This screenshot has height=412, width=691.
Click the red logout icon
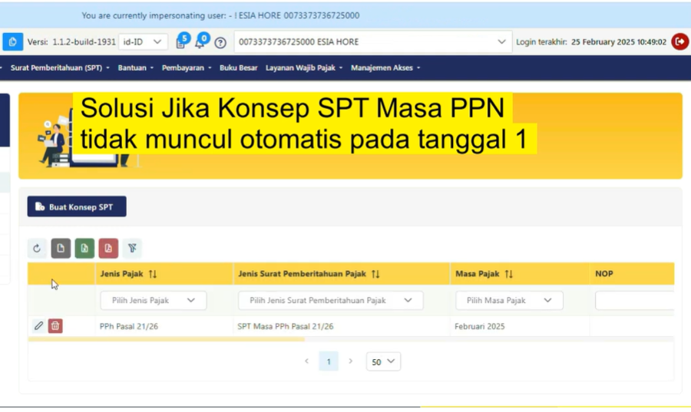(679, 42)
